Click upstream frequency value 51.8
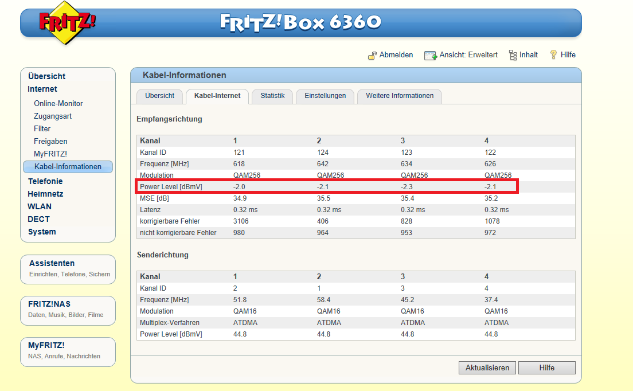This screenshot has width=633, height=391. 240,300
